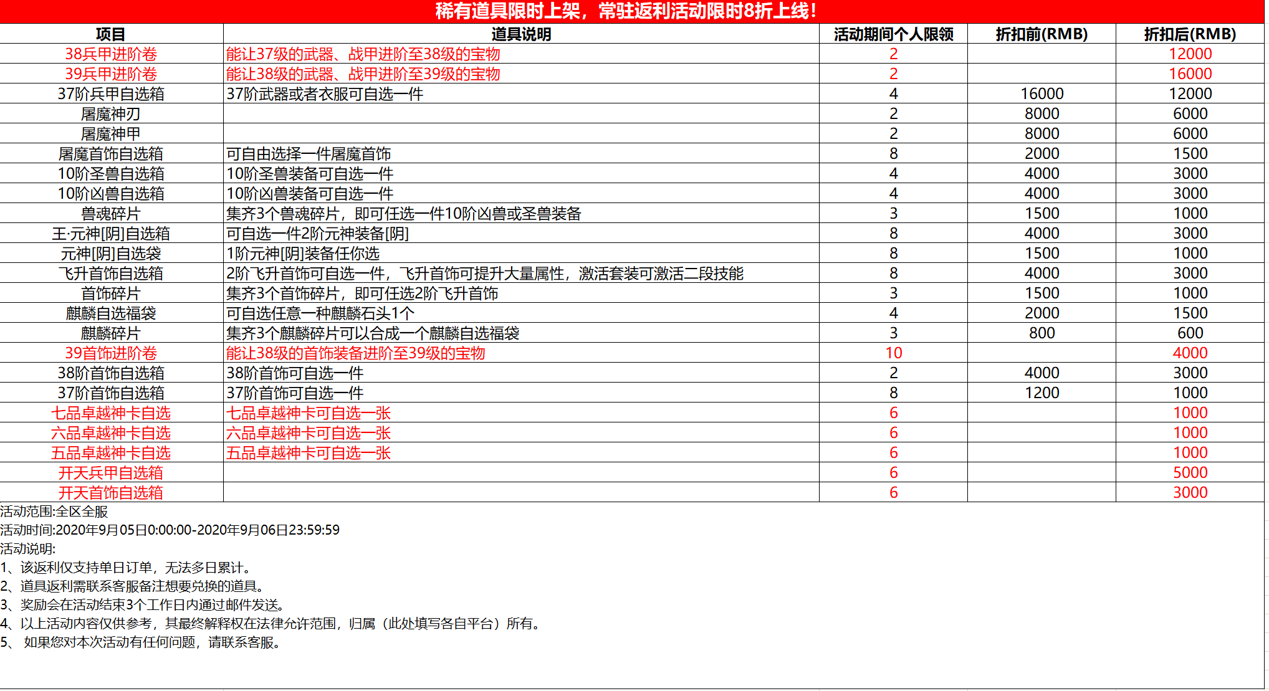Viewport: 1269px width, 691px height.
Task: Select description 38阶首饰可自选一件
Action: point(295,373)
